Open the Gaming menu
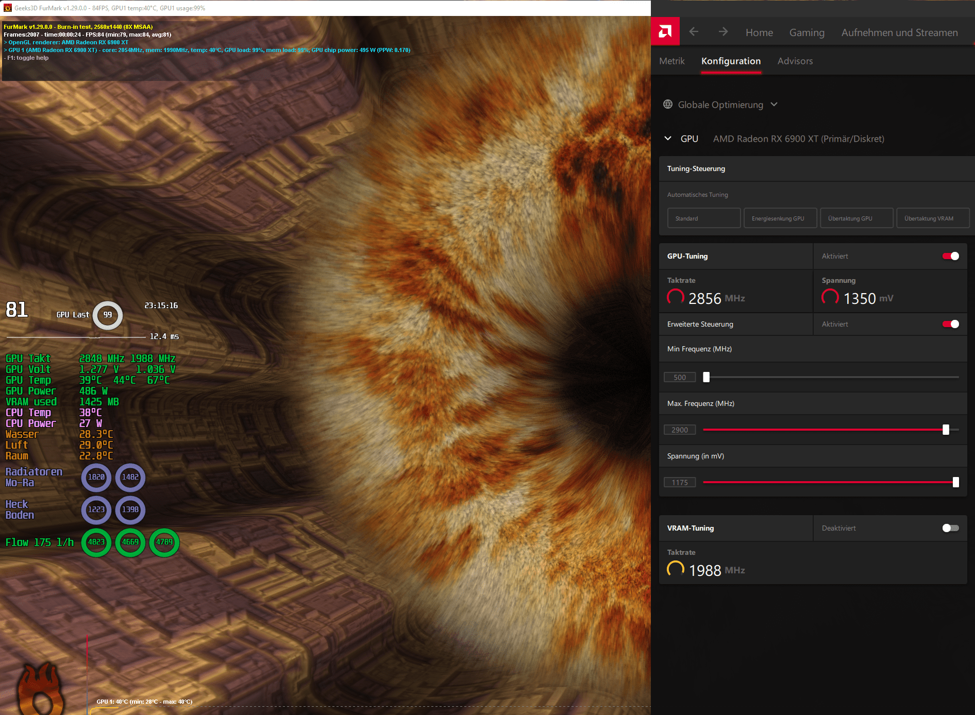Image resolution: width=975 pixels, height=715 pixels. click(x=807, y=32)
